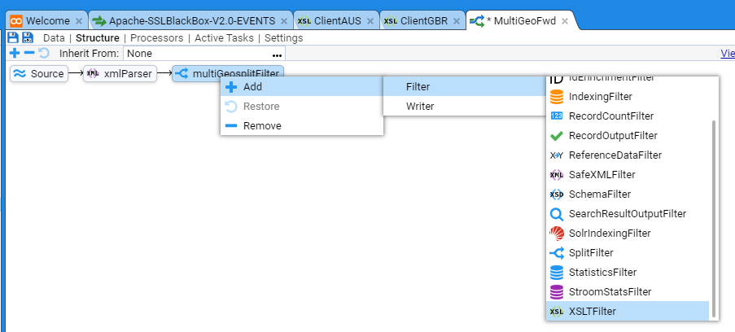Close the Apache-SSLBlackBox-V2.0-EVENTS tab

click(x=283, y=20)
